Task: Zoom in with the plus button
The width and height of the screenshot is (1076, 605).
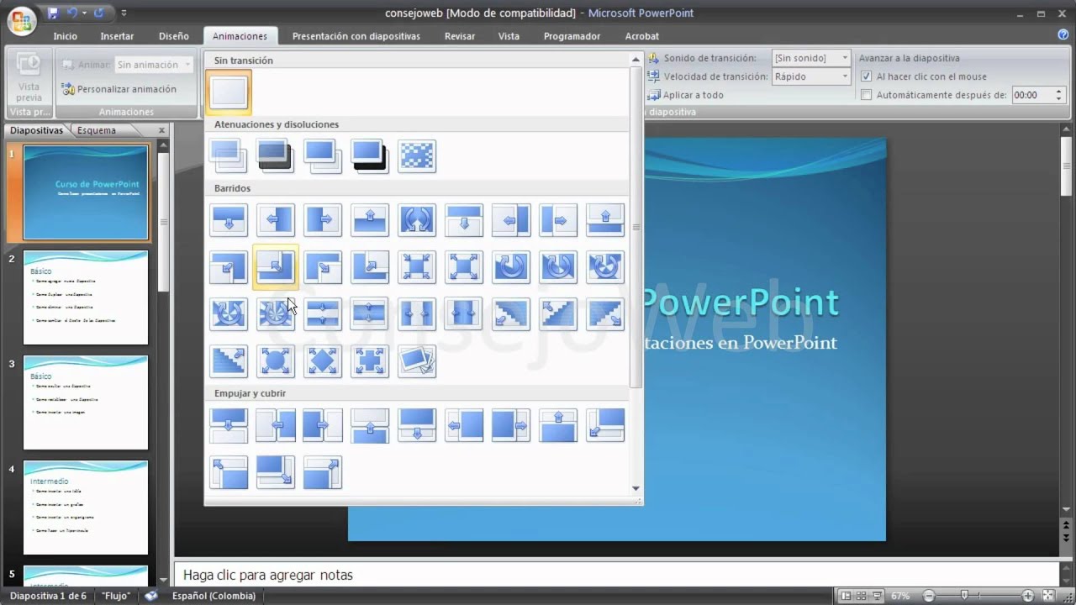Action: [x=1028, y=596]
